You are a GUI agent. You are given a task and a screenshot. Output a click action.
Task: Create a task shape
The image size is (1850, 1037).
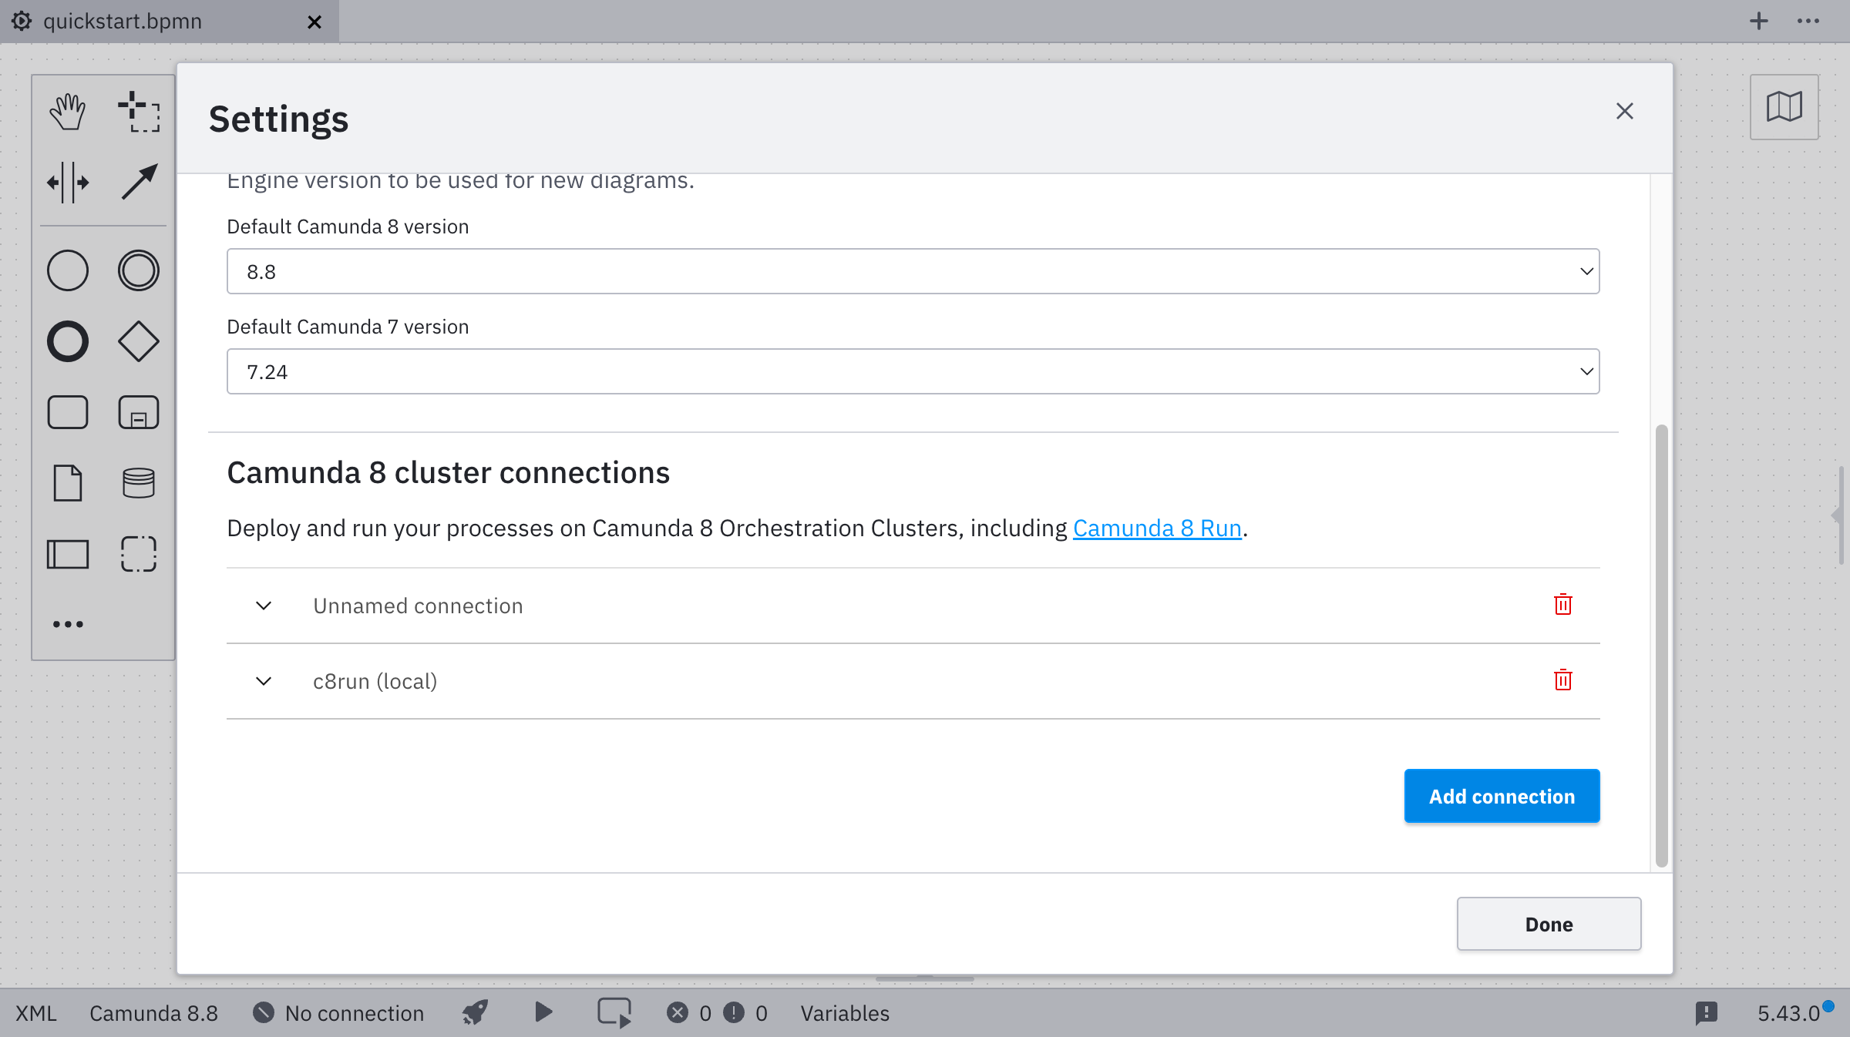tap(68, 411)
